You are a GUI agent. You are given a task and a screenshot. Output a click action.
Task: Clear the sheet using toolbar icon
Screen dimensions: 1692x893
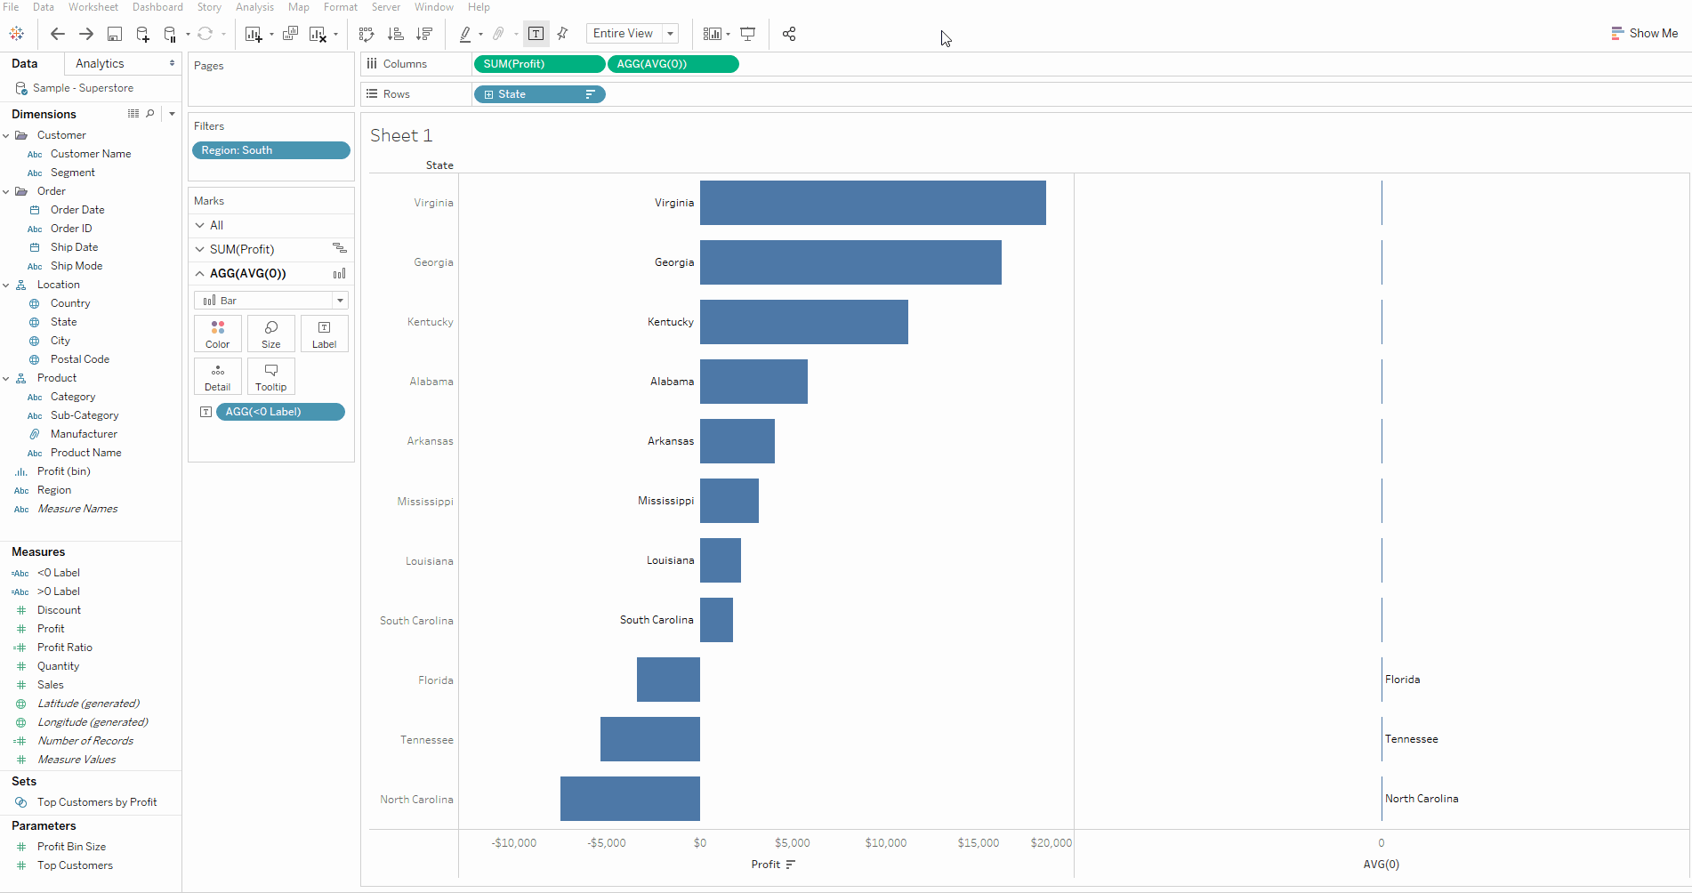click(318, 34)
